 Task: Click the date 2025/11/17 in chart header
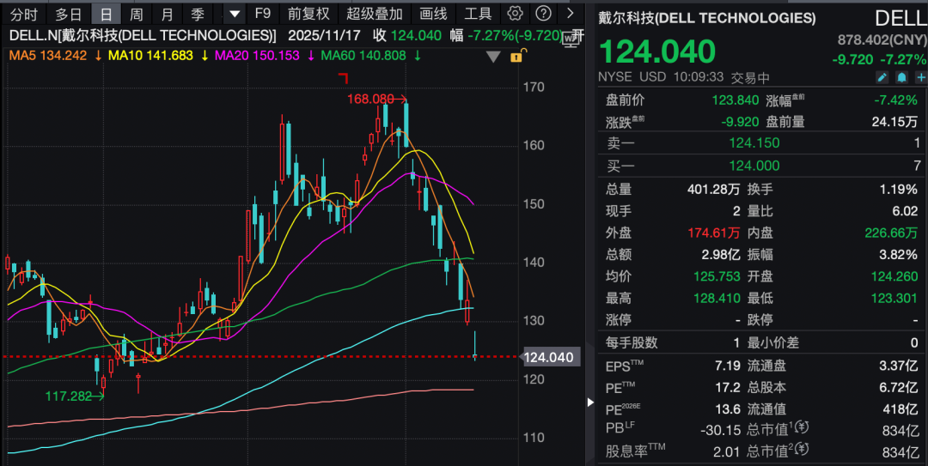click(x=324, y=35)
